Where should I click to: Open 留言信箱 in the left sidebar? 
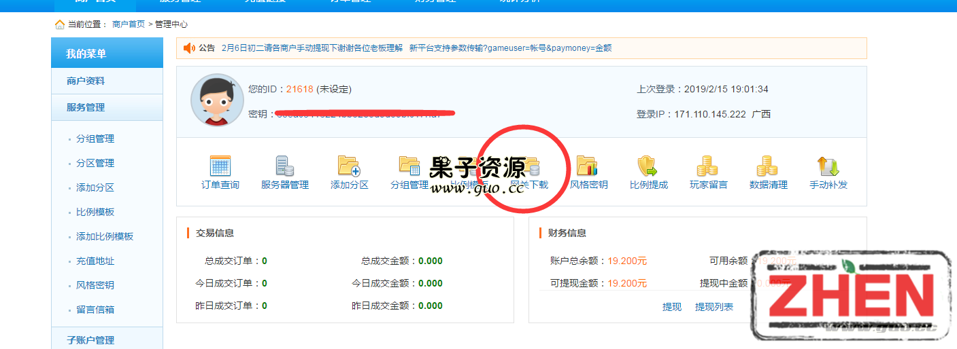[95, 310]
